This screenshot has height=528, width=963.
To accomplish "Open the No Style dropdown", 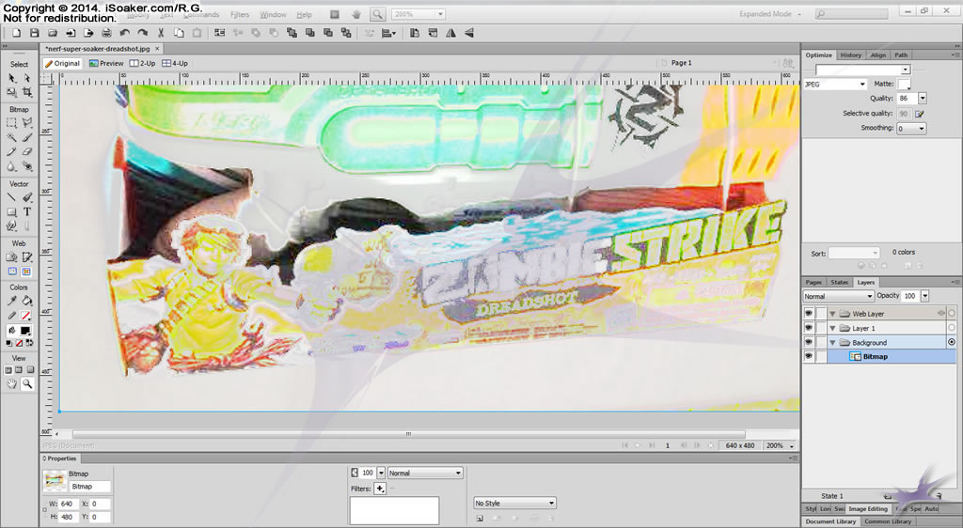I will tap(514, 503).
